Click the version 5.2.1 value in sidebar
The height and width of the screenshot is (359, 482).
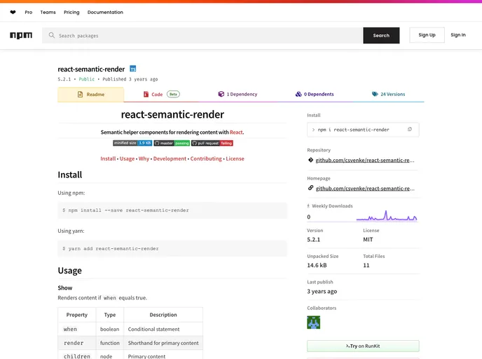click(314, 240)
